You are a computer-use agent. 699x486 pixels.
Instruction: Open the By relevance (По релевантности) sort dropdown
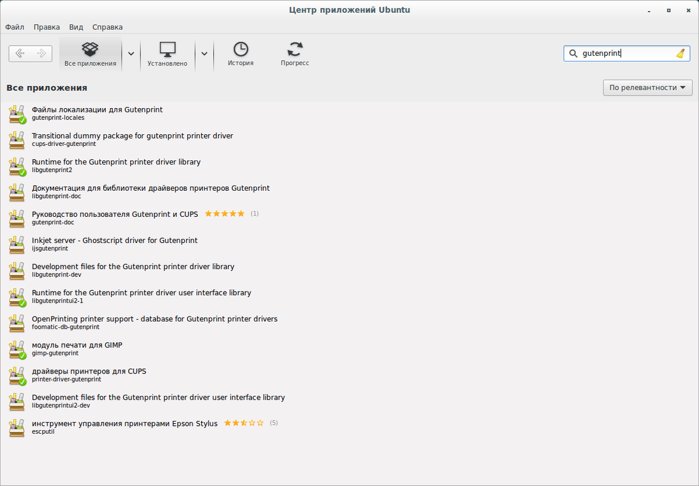pos(647,87)
